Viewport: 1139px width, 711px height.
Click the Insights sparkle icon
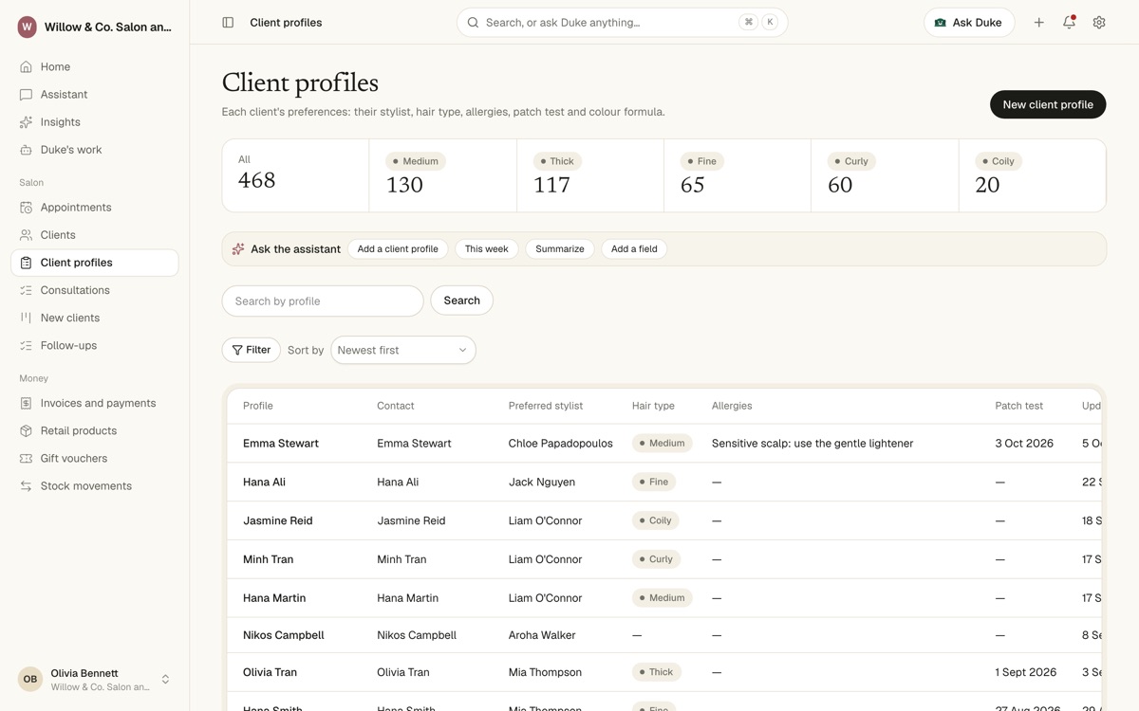coord(26,122)
